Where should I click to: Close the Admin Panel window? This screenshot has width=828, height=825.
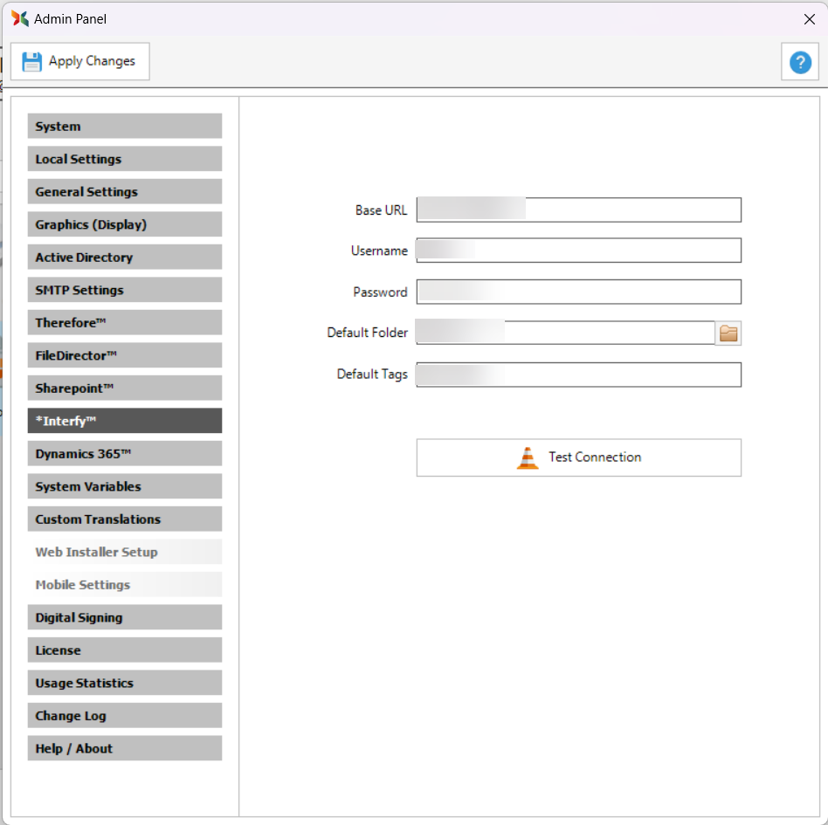tap(809, 18)
